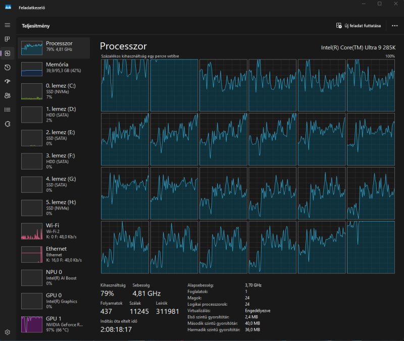This screenshot has width=404, height=341.
Task: Open the Services puzzle icon in sidebar
Action: tap(8, 124)
